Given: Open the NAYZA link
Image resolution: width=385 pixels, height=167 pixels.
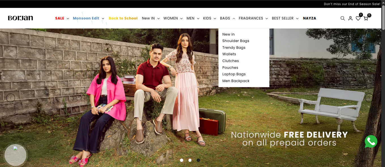Looking at the screenshot, I should click(309, 18).
